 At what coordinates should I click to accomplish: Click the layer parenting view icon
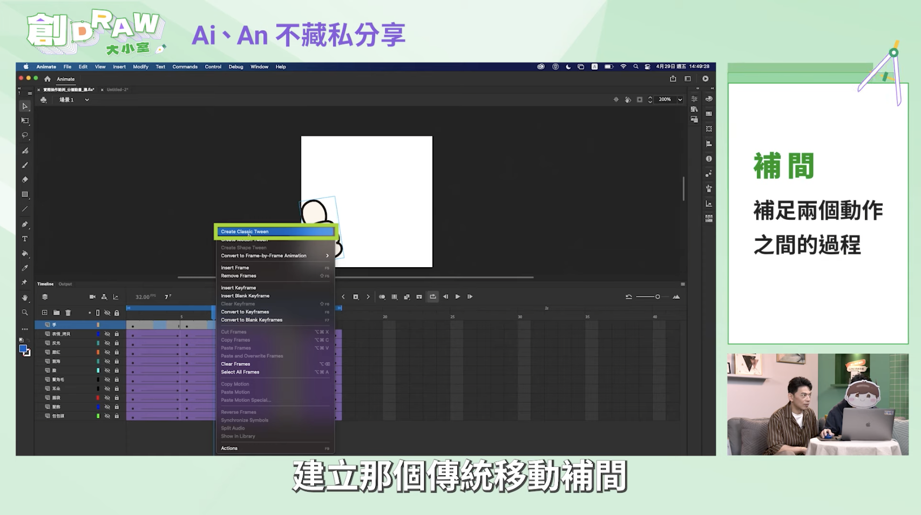(104, 297)
